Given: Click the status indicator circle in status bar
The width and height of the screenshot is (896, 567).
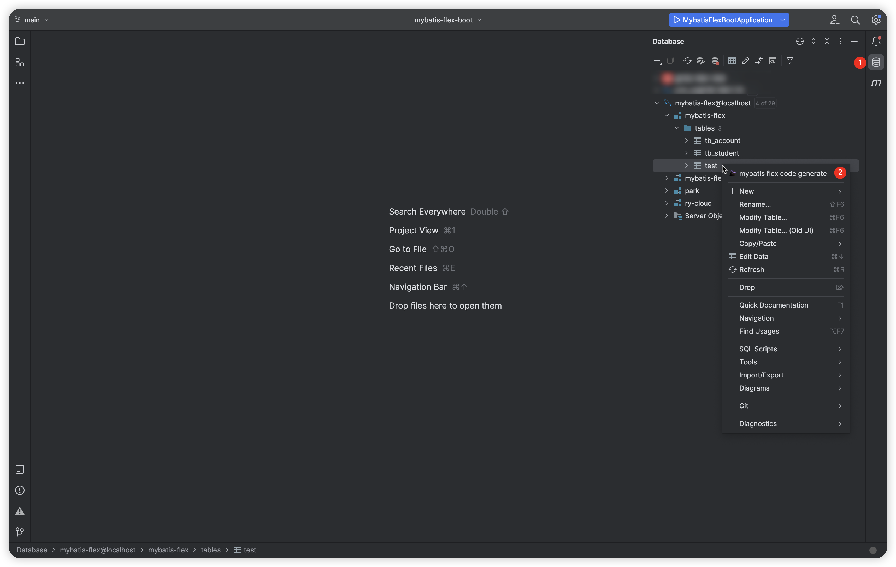Looking at the screenshot, I should pos(873,550).
